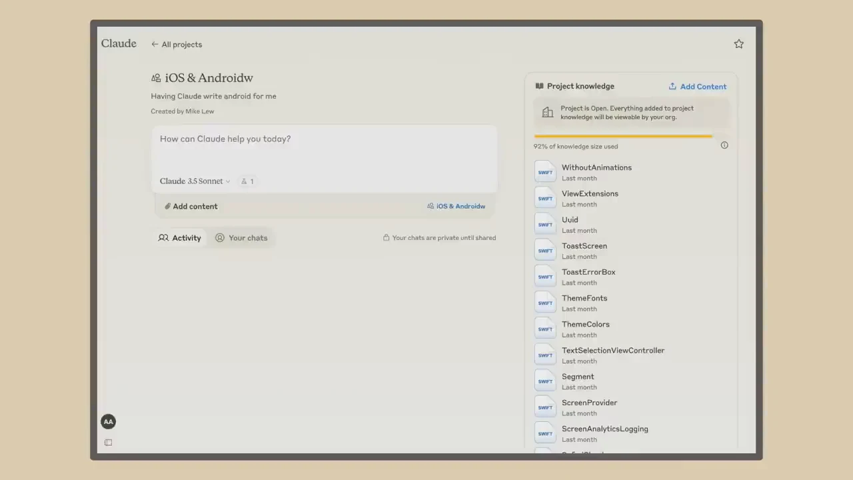Click the iOS & Androidw project title
Viewport: 853px width, 480px height.
point(209,78)
